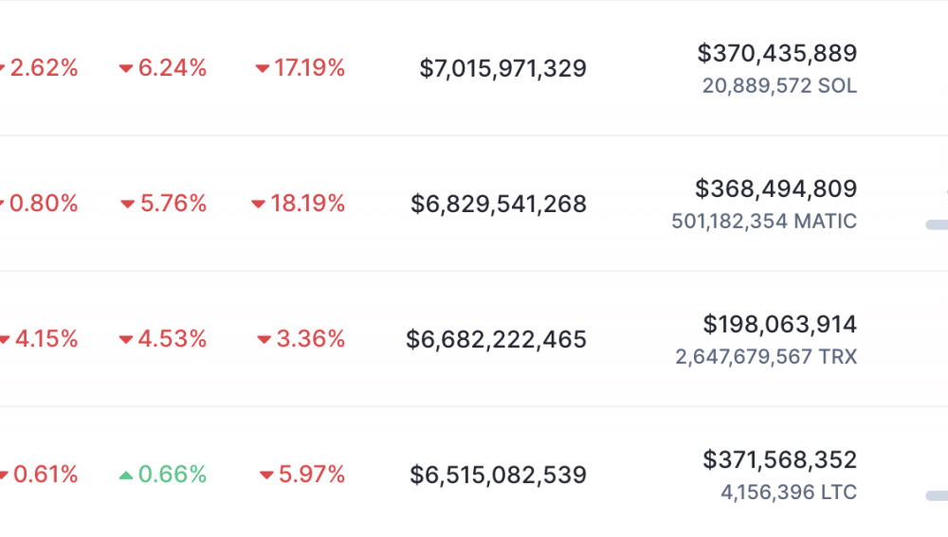Image resolution: width=948 pixels, height=537 pixels.
Task: Click green up arrow beside 0.66%
Action: coord(126,475)
